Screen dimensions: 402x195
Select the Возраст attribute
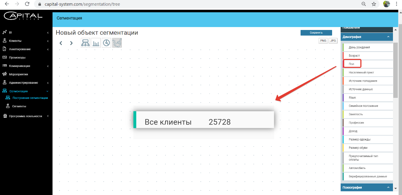click(368, 56)
